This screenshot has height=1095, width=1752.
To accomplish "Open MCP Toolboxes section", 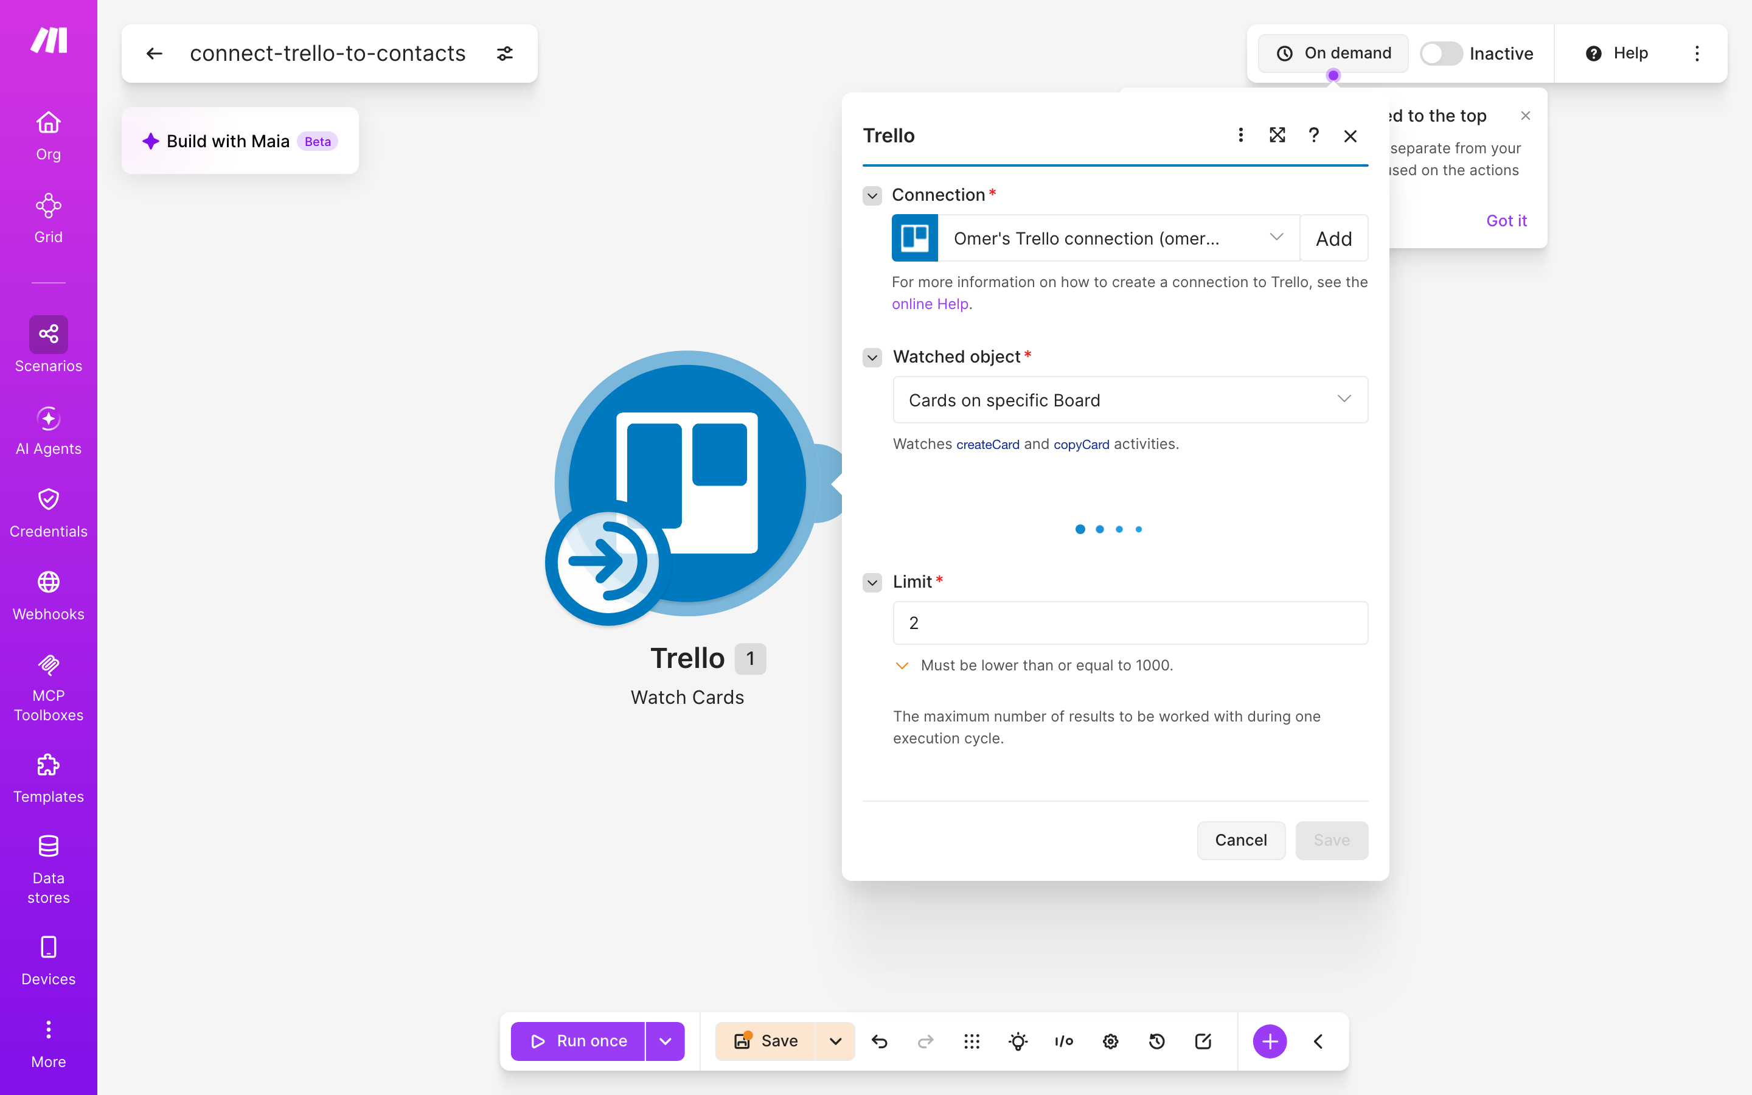I will click(x=49, y=687).
